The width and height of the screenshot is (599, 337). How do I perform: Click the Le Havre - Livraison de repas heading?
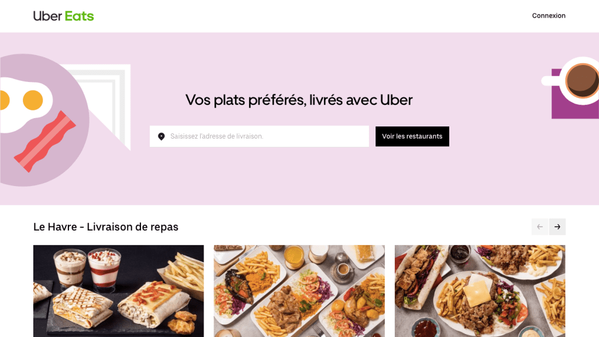point(106,227)
